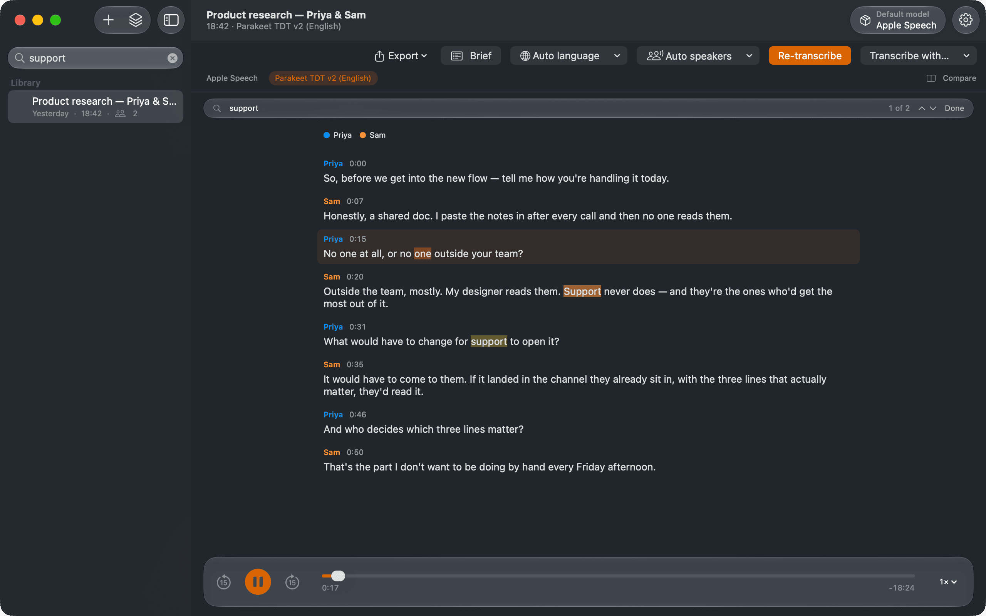Click the Compare split-view icon
Viewport: 986px width, 616px height.
[931, 78]
